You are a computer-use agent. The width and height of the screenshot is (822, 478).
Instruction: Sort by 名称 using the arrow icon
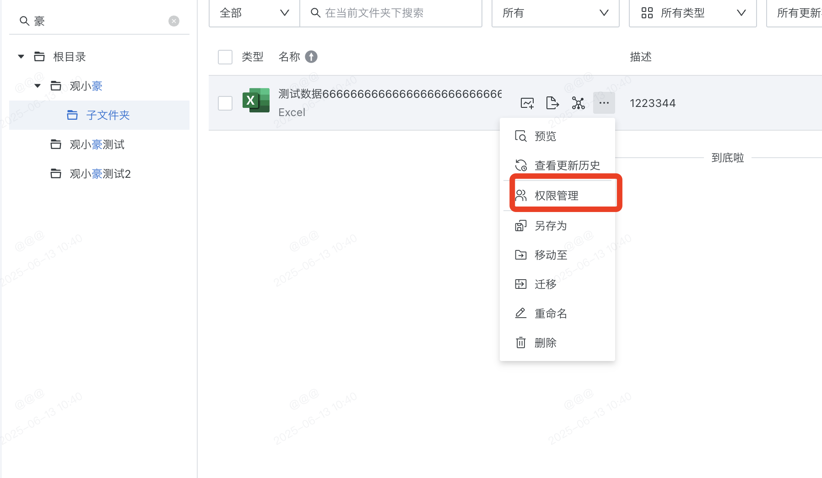tap(311, 57)
